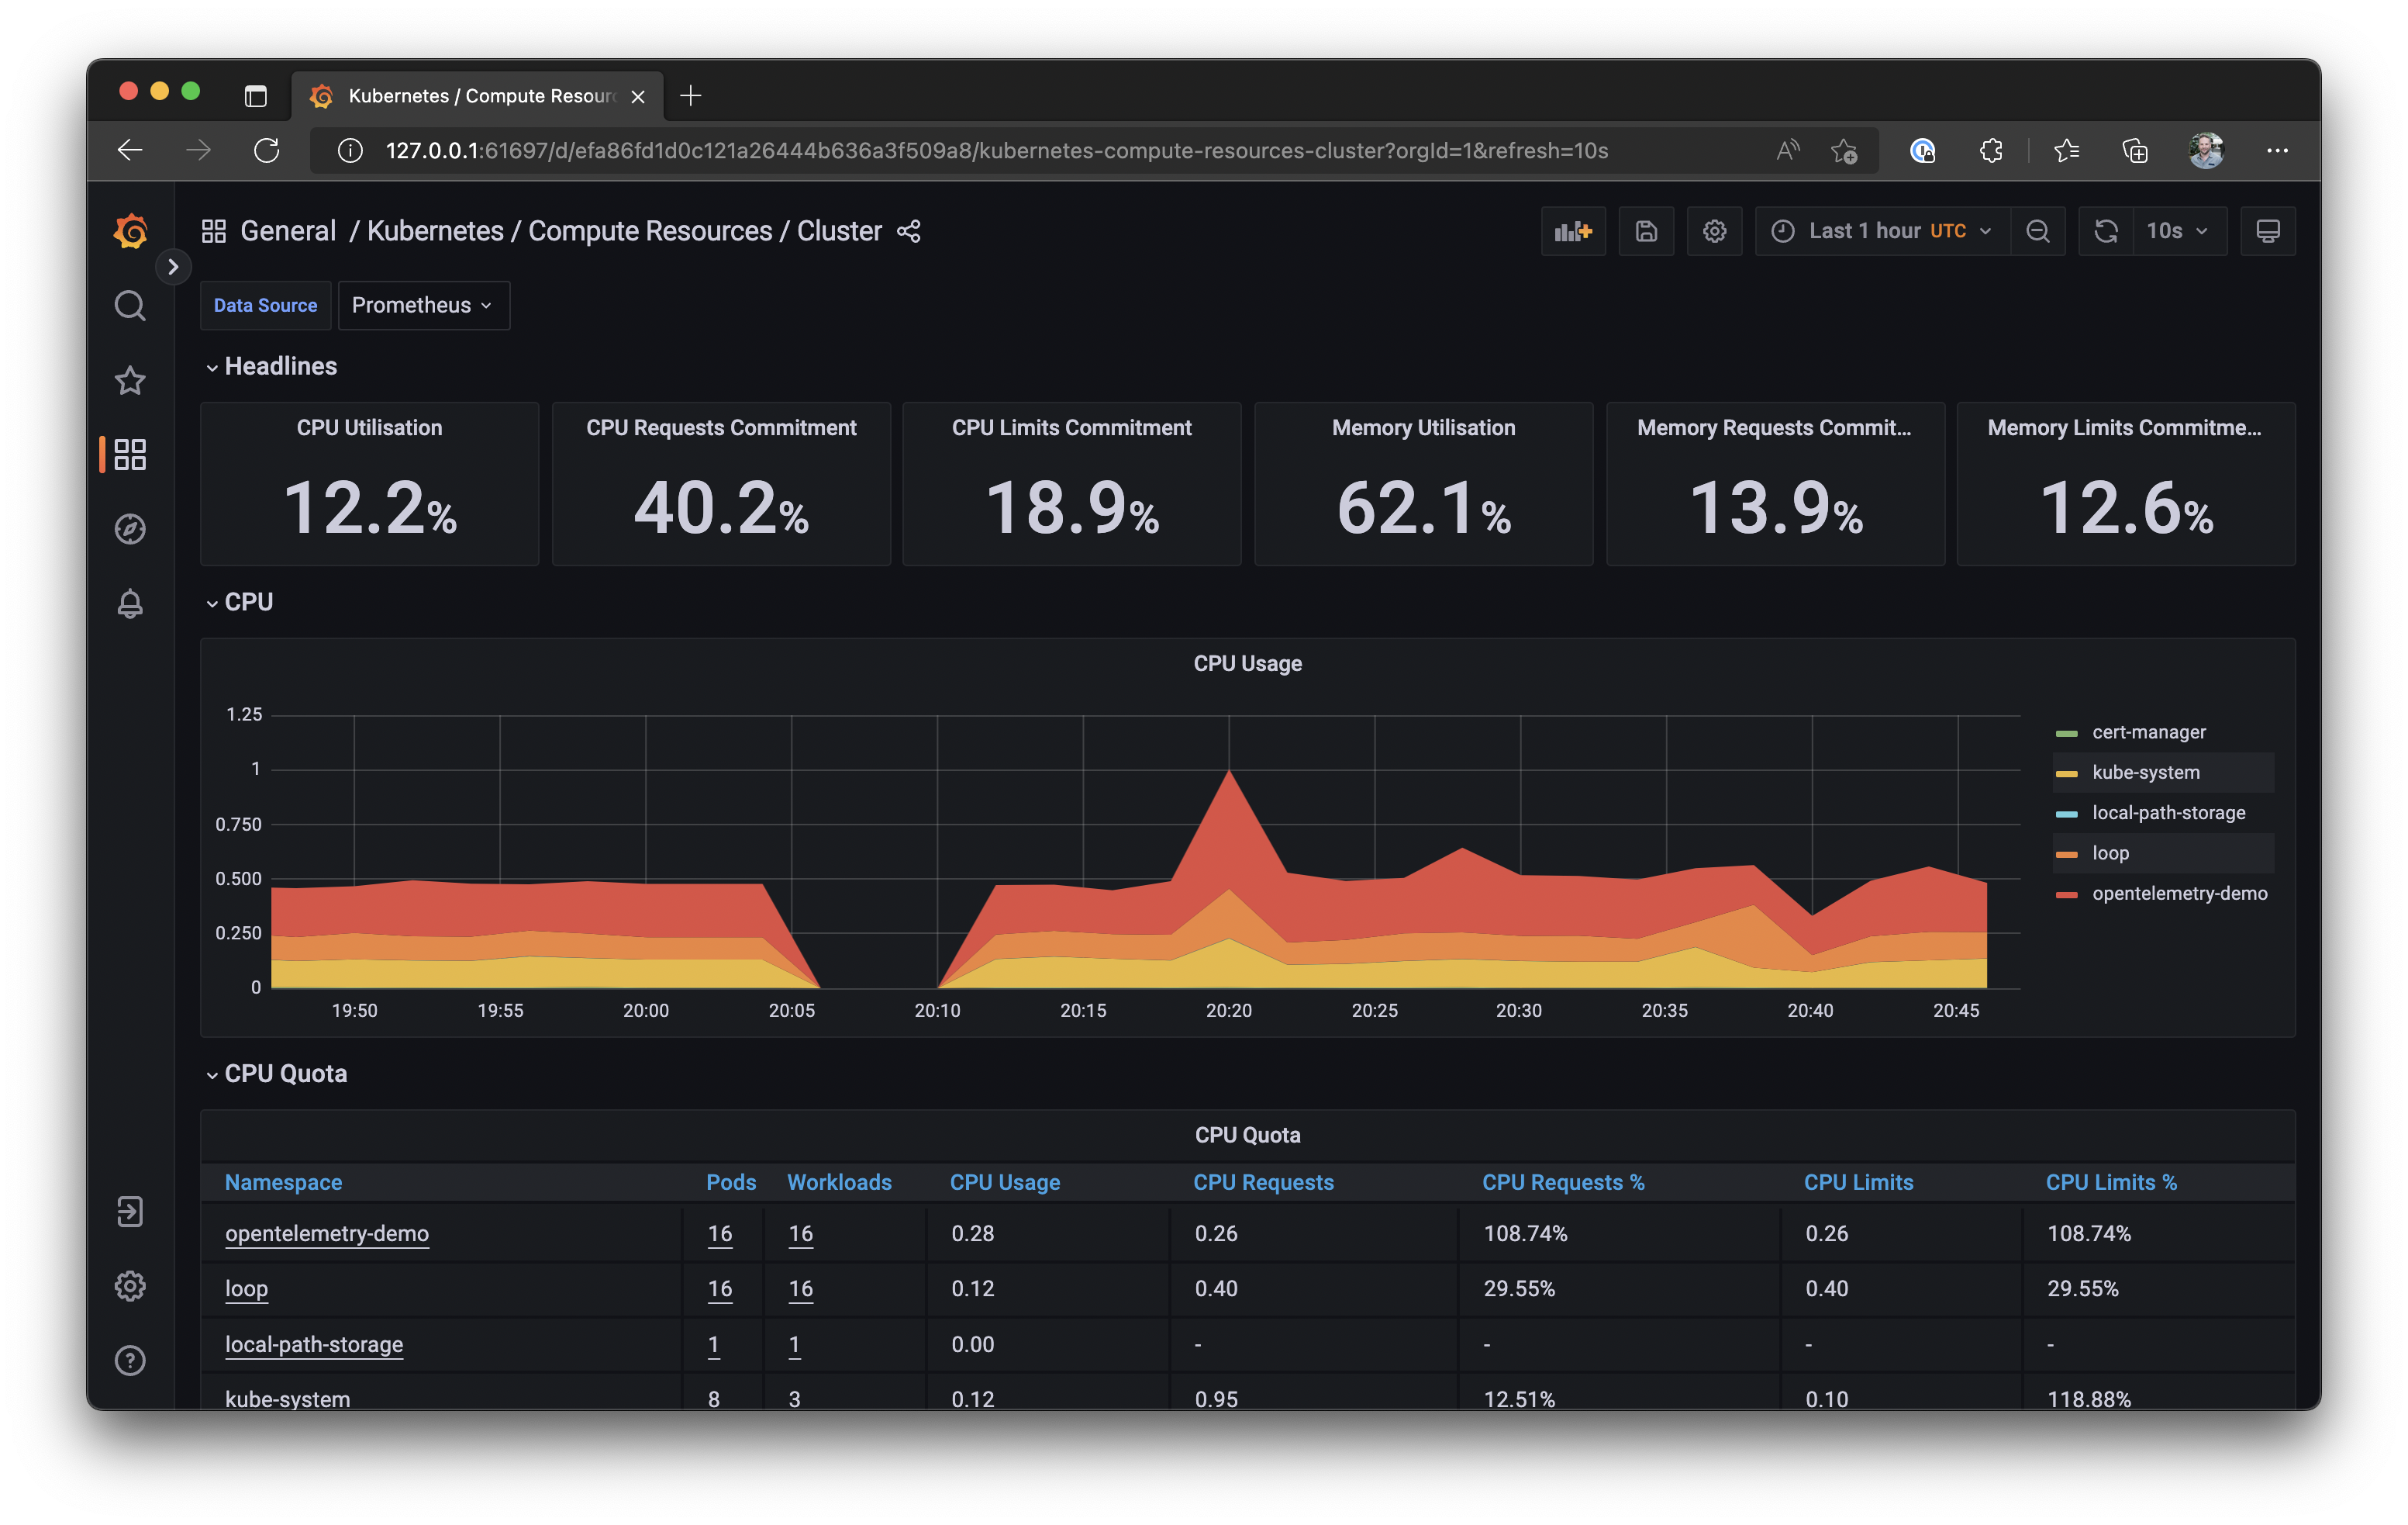The height and width of the screenshot is (1525, 2408).
Task: Open the local-path-storage namespace link
Action: pyautogui.click(x=314, y=1344)
